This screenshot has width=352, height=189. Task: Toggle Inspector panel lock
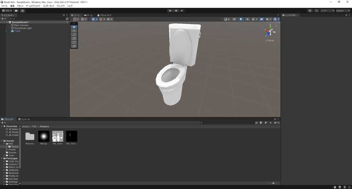click(346, 15)
